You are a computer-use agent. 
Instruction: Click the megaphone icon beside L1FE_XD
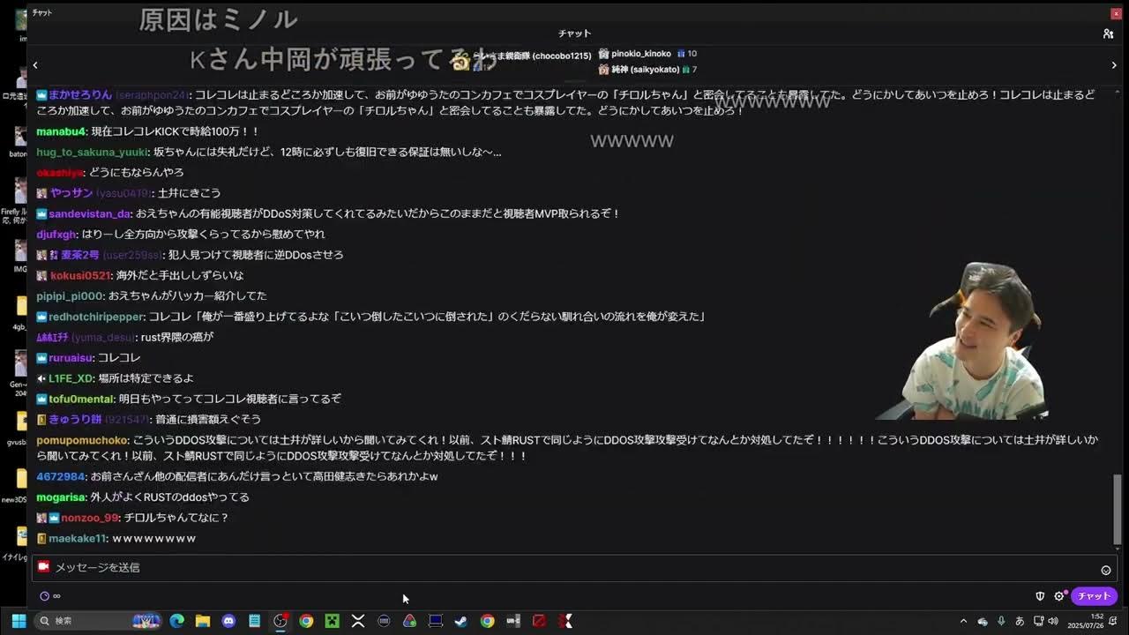point(41,378)
